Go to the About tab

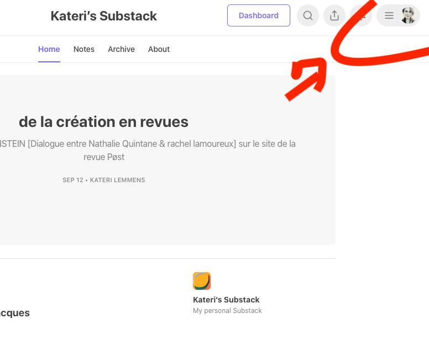pos(159,49)
